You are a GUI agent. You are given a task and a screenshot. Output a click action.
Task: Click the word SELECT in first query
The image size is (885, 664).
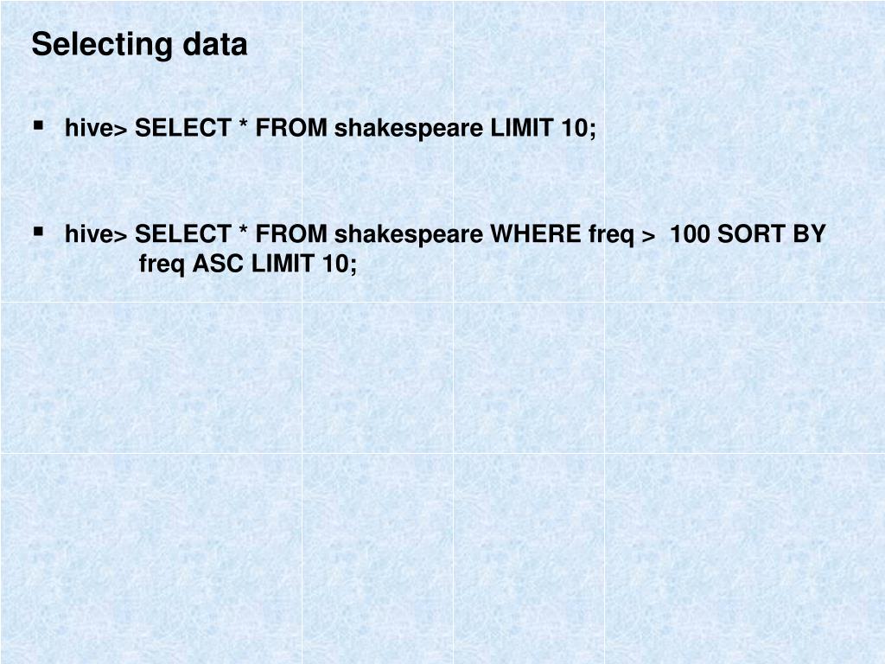coord(183,128)
